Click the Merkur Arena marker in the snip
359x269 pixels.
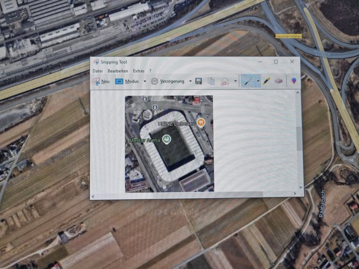[x=166, y=139]
